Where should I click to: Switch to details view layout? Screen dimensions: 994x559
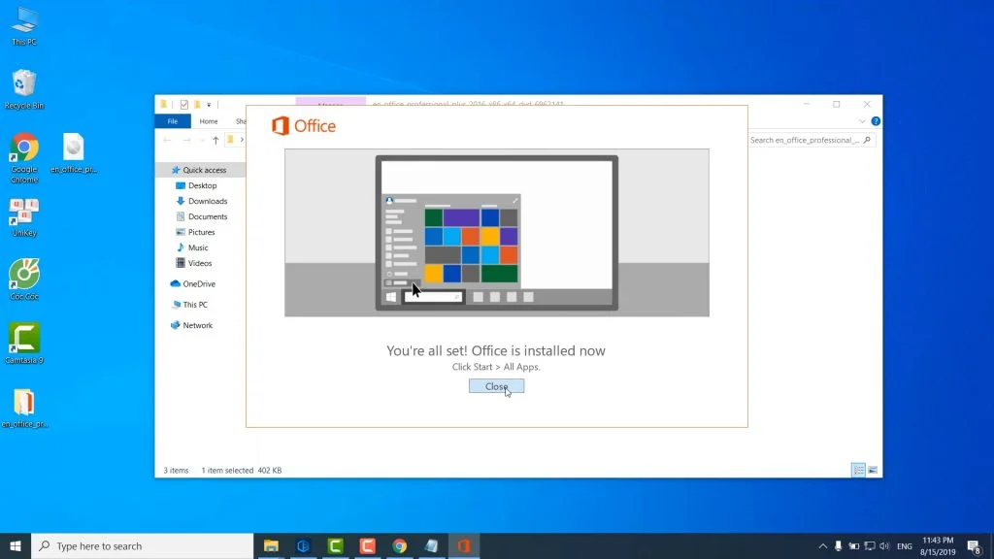pyautogui.click(x=858, y=470)
